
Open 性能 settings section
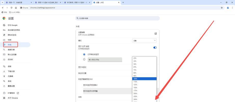tap(15, 40)
